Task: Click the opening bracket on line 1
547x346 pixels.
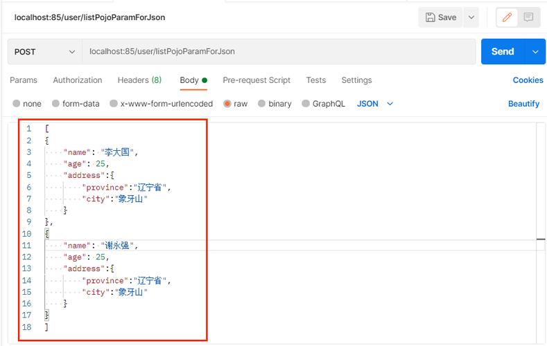Action: tap(46, 129)
